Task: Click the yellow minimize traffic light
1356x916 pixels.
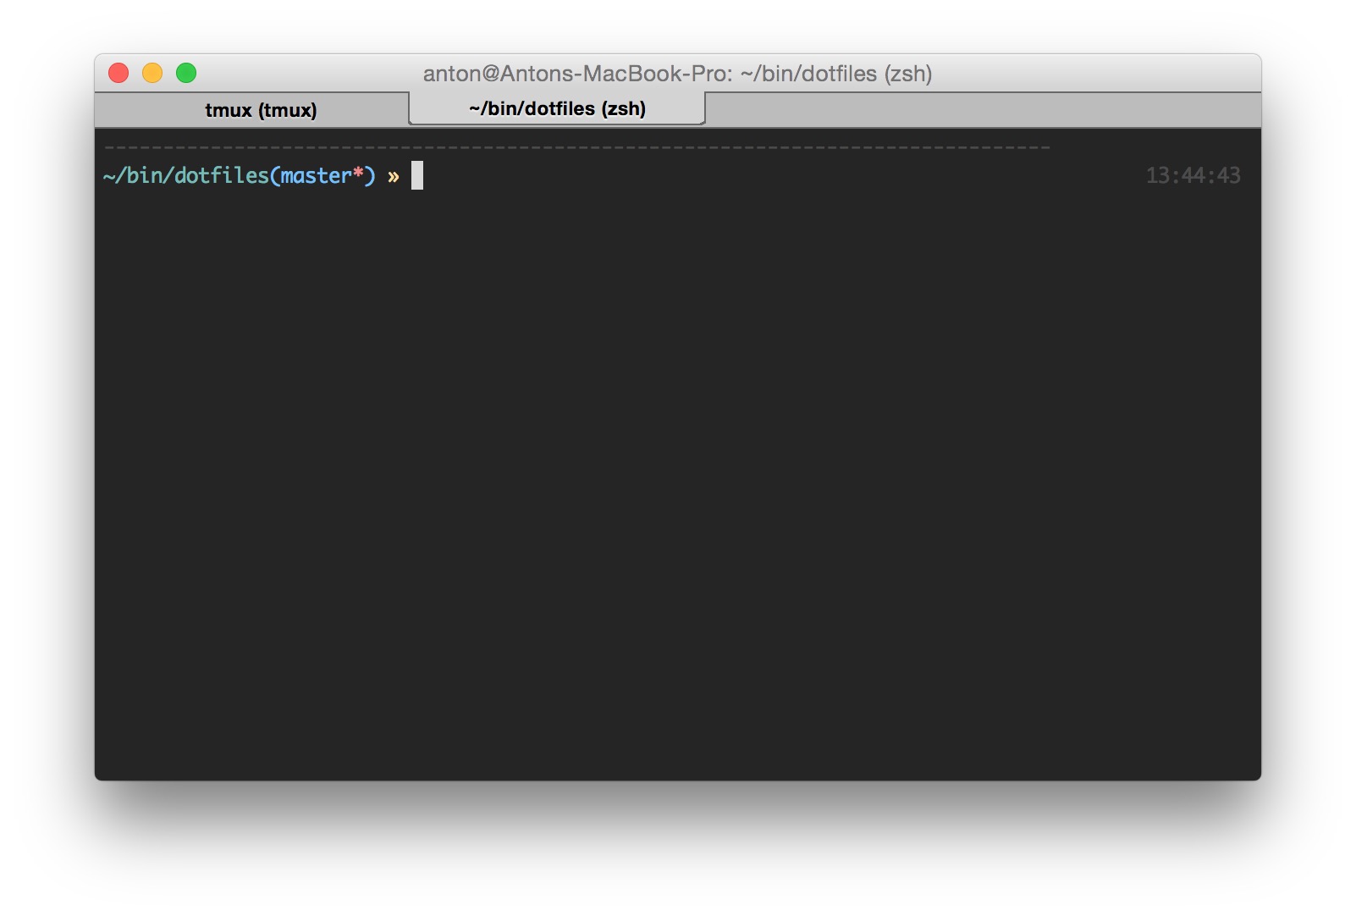Action: pyautogui.click(x=152, y=73)
